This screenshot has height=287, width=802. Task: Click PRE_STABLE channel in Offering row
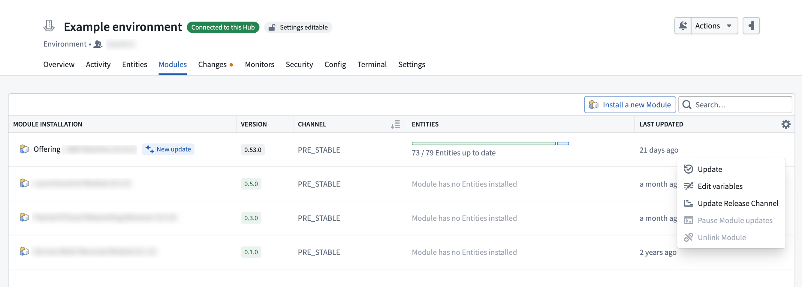(319, 150)
